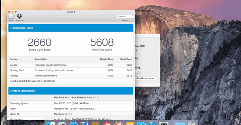Open Calendar from the Dock
Image resolution: width=241 pixels, height=125 pixels.
107,123
